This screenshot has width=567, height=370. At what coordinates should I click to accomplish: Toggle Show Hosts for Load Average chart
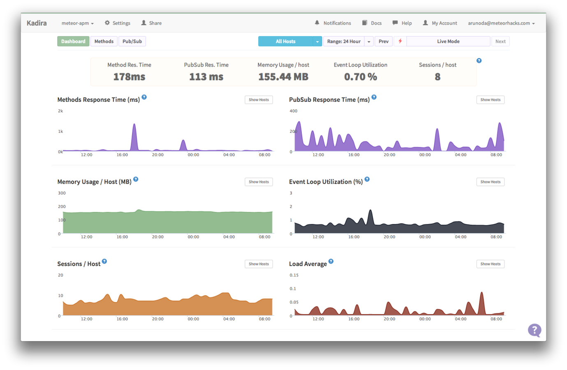click(490, 264)
